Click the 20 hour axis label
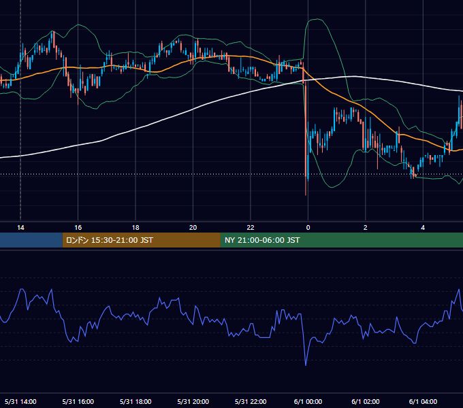Image resolution: width=463 pixels, height=408 pixels. pyautogui.click(x=193, y=228)
